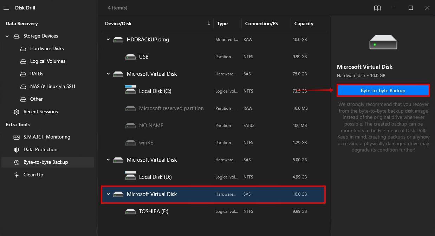
Task: Click the Clean Up sparkle icon
Action: [17, 175]
